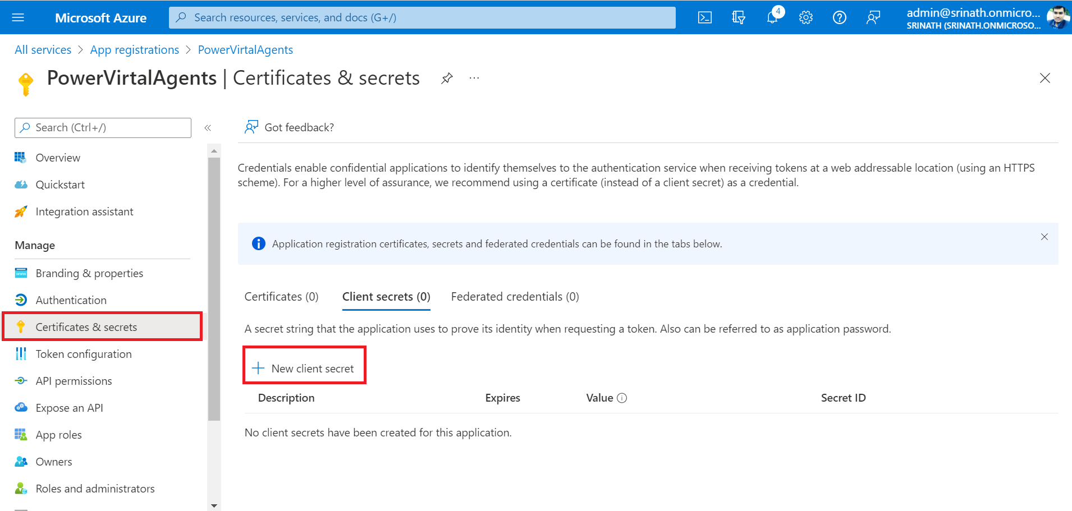The width and height of the screenshot is (1072, 511).
Task: Collapse the left navigation sidebar
Action: point(208,128)
